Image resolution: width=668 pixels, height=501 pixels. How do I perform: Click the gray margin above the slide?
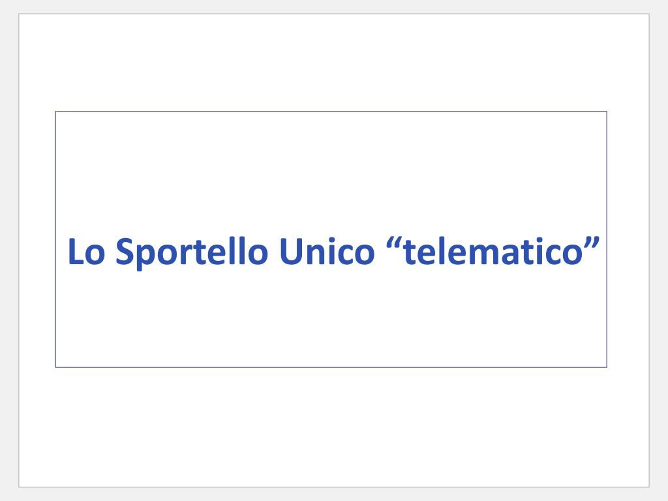334,7
